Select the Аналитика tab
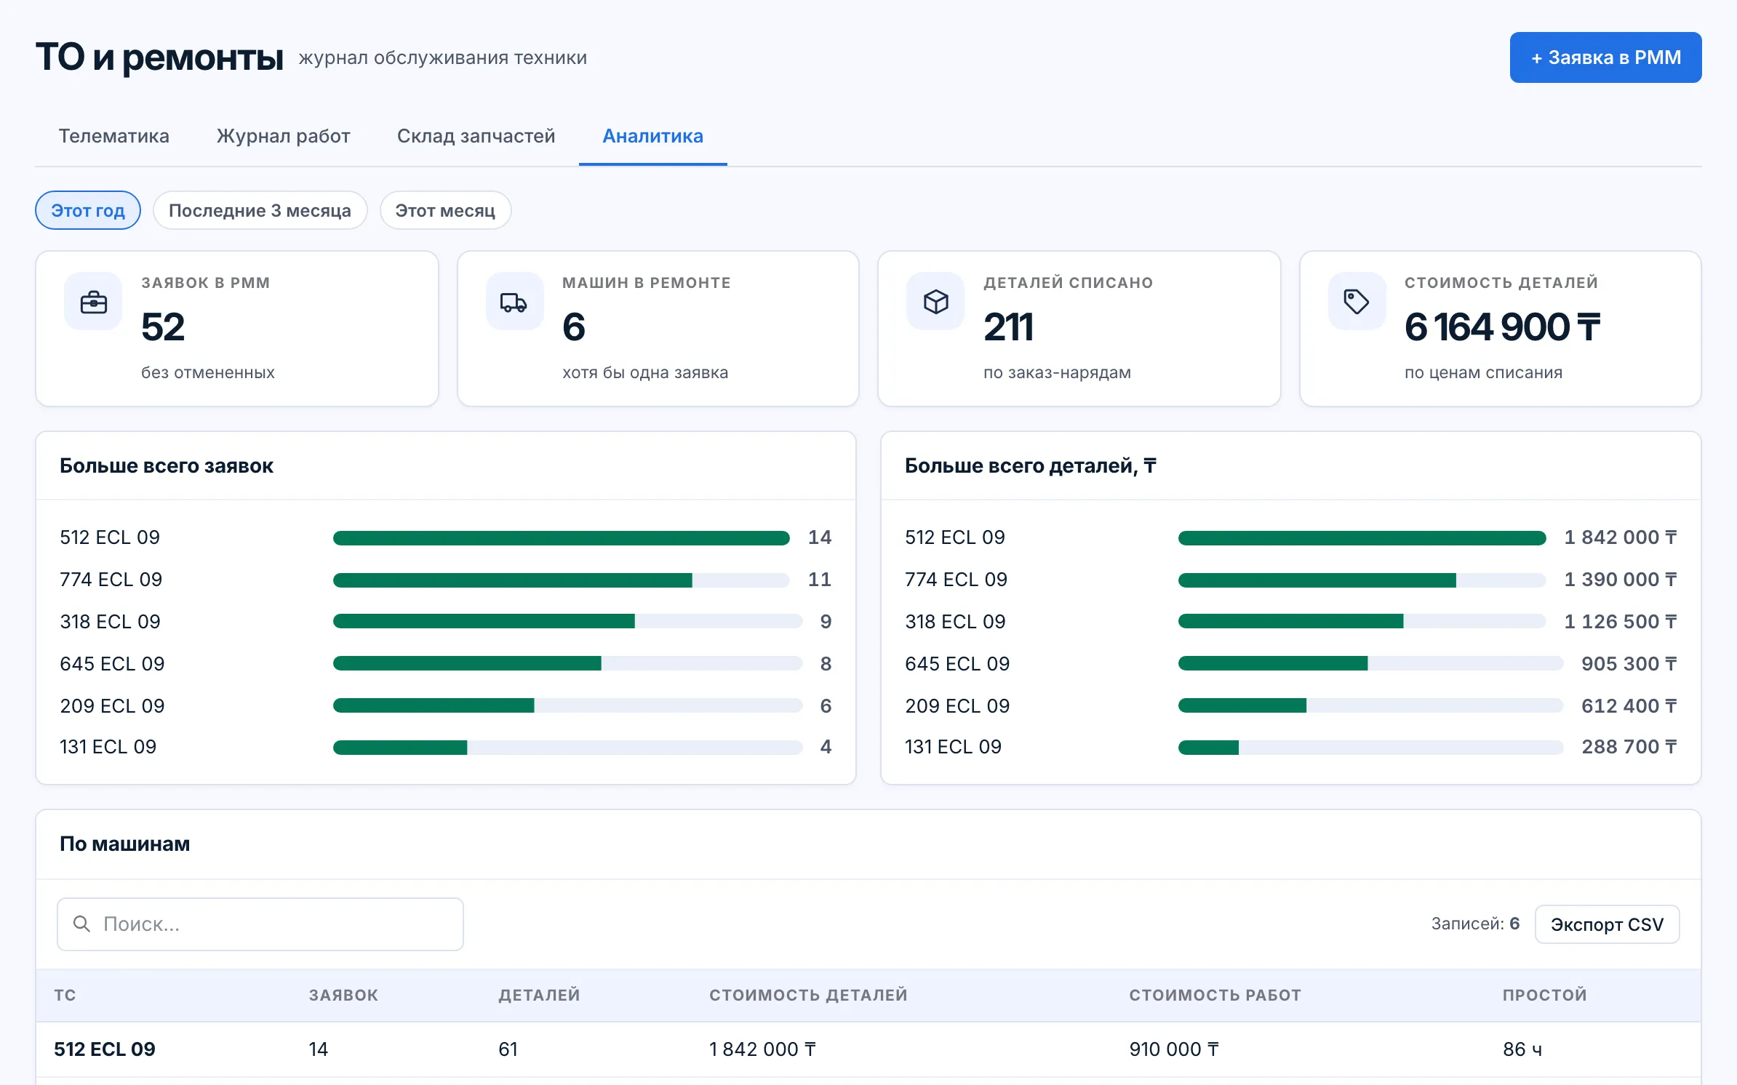Image resolution: width=1737 pixels, height=1085 pixels. click(653, 136)
